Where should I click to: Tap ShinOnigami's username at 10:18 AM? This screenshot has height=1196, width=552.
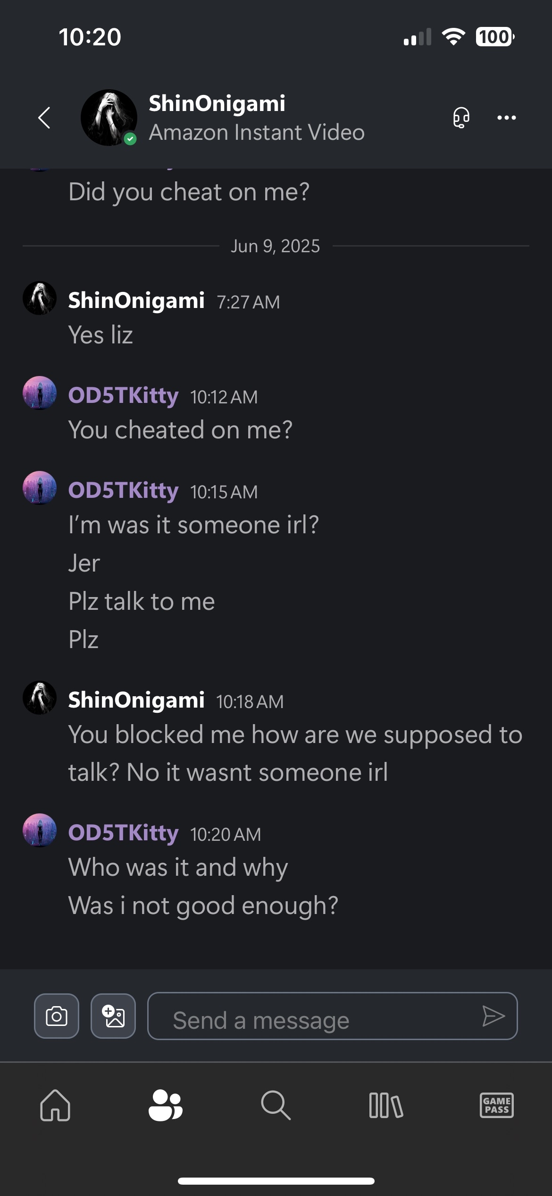(136, 700)
